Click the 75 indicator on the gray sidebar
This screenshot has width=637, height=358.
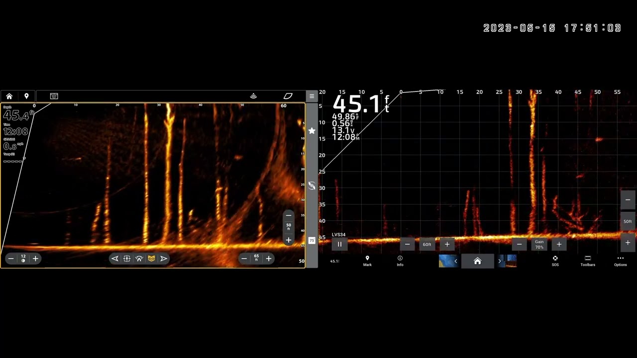click(312, 241)
